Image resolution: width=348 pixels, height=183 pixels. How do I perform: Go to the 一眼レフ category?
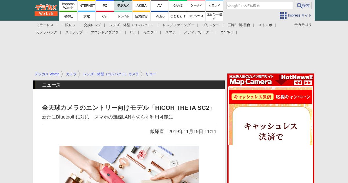coord(69,25)
